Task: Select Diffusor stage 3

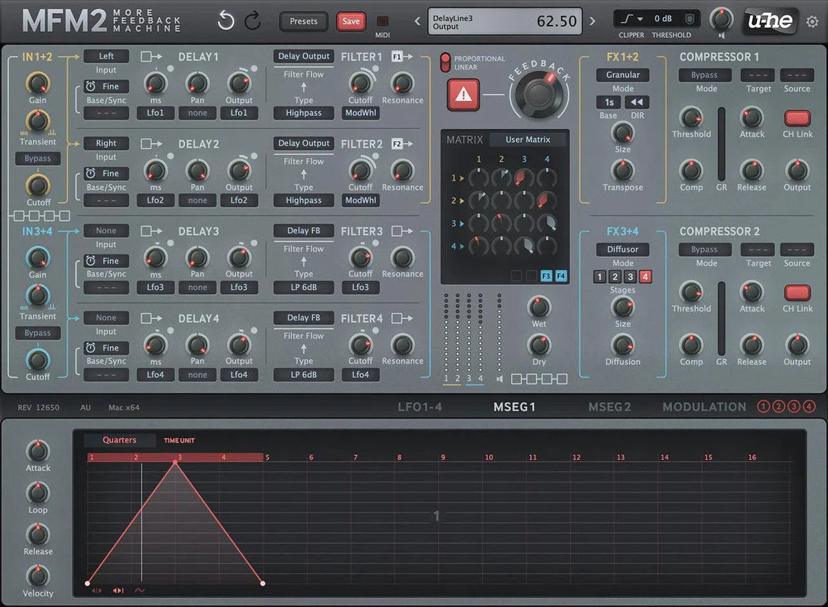Action: coord(630,277)
